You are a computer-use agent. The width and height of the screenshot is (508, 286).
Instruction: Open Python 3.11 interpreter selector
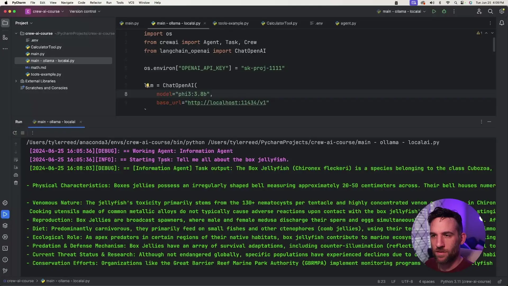(x=466, y=281)
